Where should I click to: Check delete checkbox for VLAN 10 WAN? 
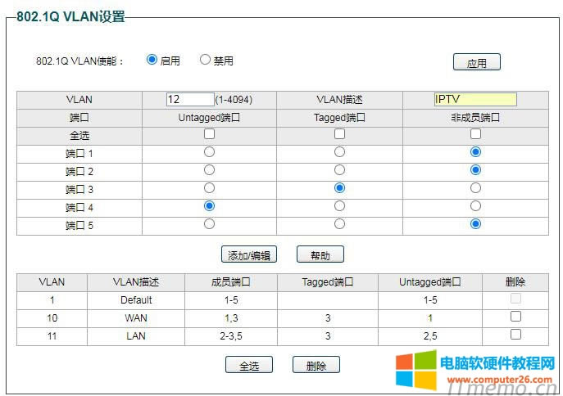515,317
